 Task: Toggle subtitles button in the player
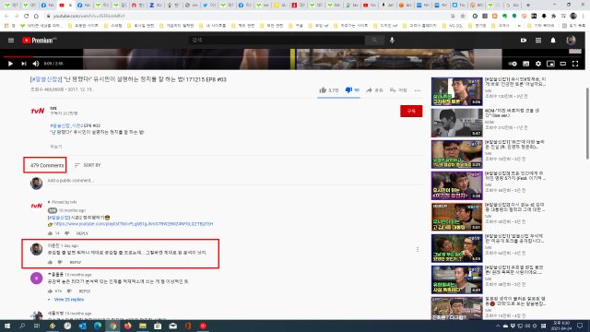coord(525,64)
